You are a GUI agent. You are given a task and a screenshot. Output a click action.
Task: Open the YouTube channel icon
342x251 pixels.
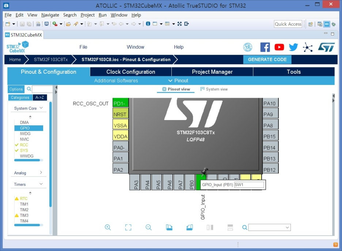[279, 47]
